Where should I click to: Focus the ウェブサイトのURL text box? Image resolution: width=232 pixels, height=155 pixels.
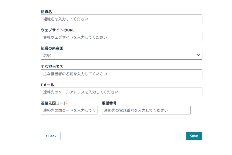pyautogui.click(x=121, y=37)
